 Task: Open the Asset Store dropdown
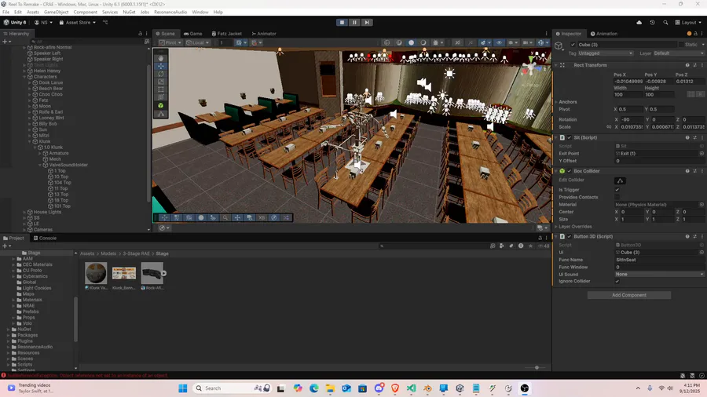77,23
